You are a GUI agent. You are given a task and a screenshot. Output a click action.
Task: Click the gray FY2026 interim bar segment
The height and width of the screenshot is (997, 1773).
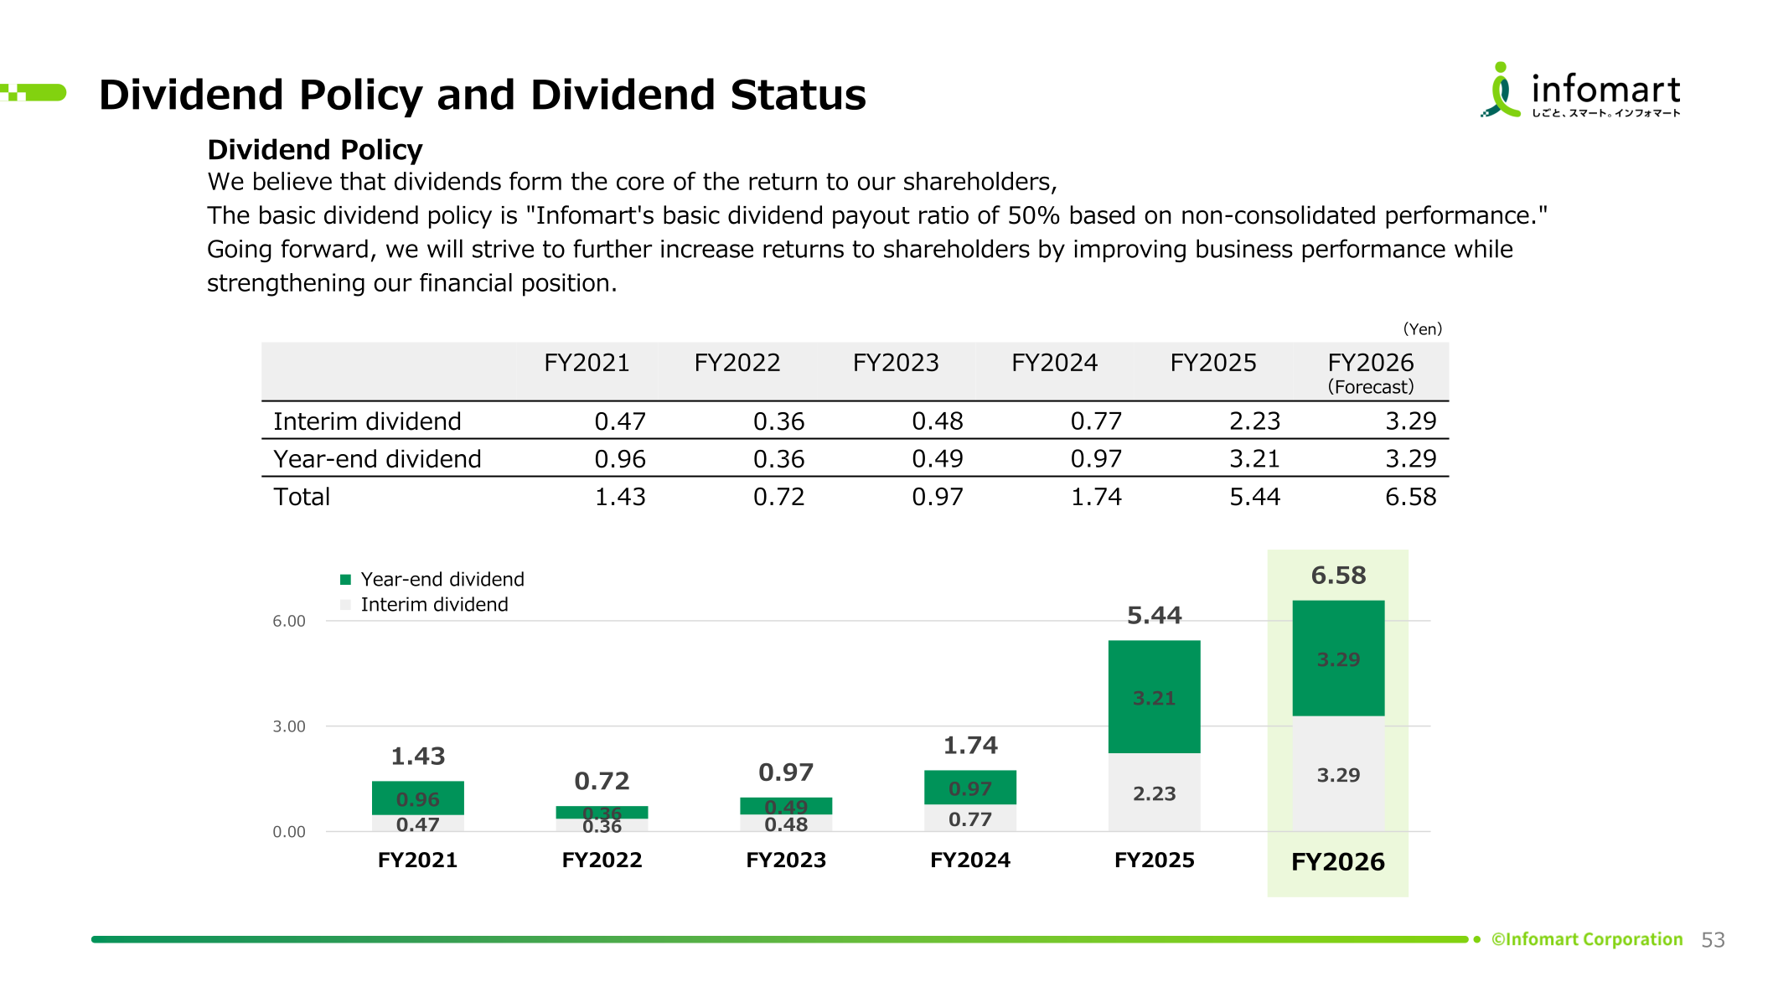click(x=1338, y=774)
